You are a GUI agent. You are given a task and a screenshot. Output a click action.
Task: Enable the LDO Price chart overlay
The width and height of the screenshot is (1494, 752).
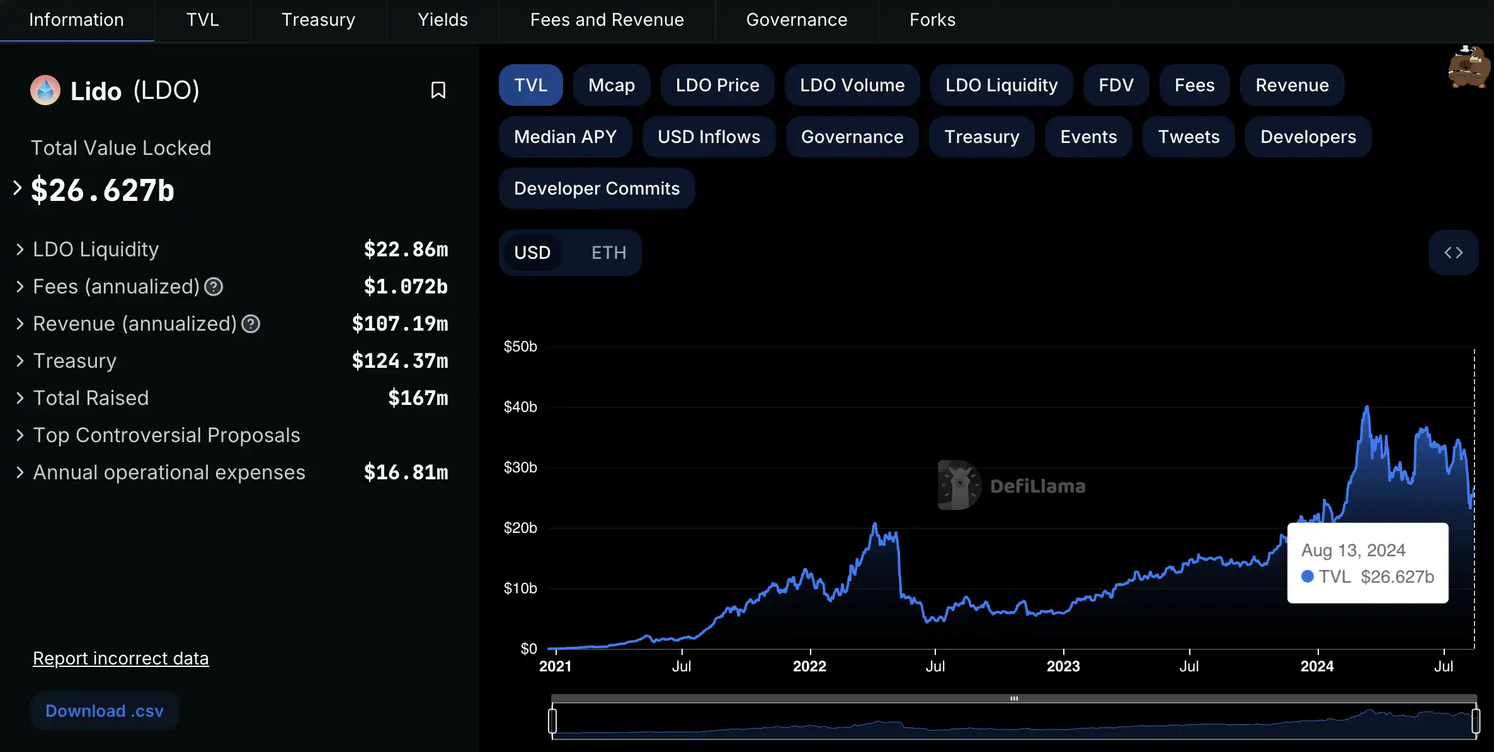(717, 85)
